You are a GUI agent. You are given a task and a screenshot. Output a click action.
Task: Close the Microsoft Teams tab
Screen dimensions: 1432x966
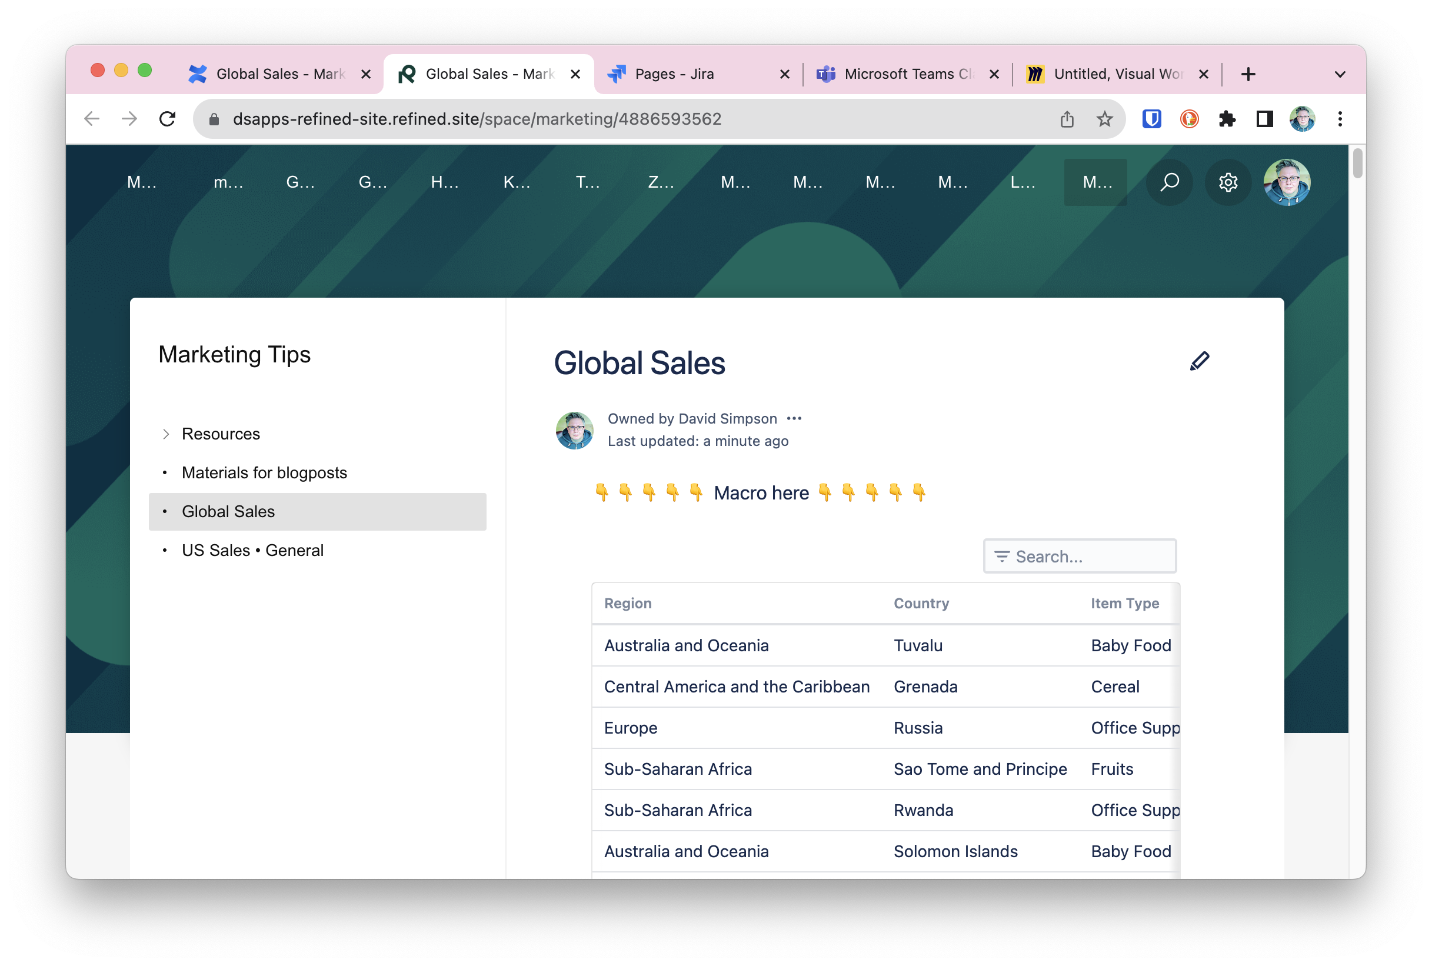tap(994, 75)
